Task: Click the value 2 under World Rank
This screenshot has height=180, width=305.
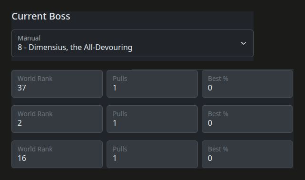Action: click(x=20, y=123)
